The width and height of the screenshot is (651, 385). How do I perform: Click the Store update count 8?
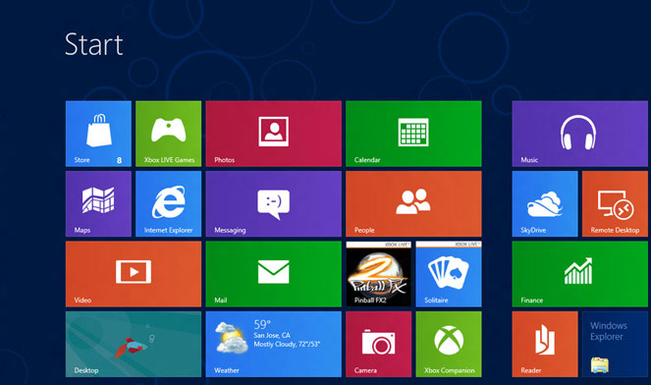tap(119, 160)
